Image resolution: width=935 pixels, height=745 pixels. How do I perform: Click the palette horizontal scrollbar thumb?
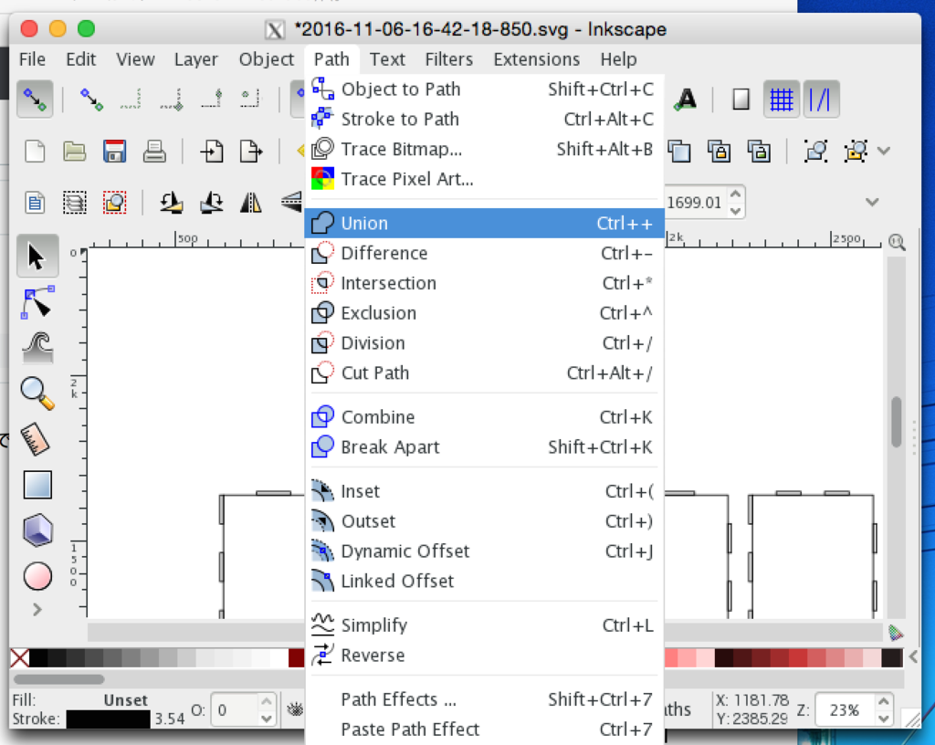[x=58, y=679]
